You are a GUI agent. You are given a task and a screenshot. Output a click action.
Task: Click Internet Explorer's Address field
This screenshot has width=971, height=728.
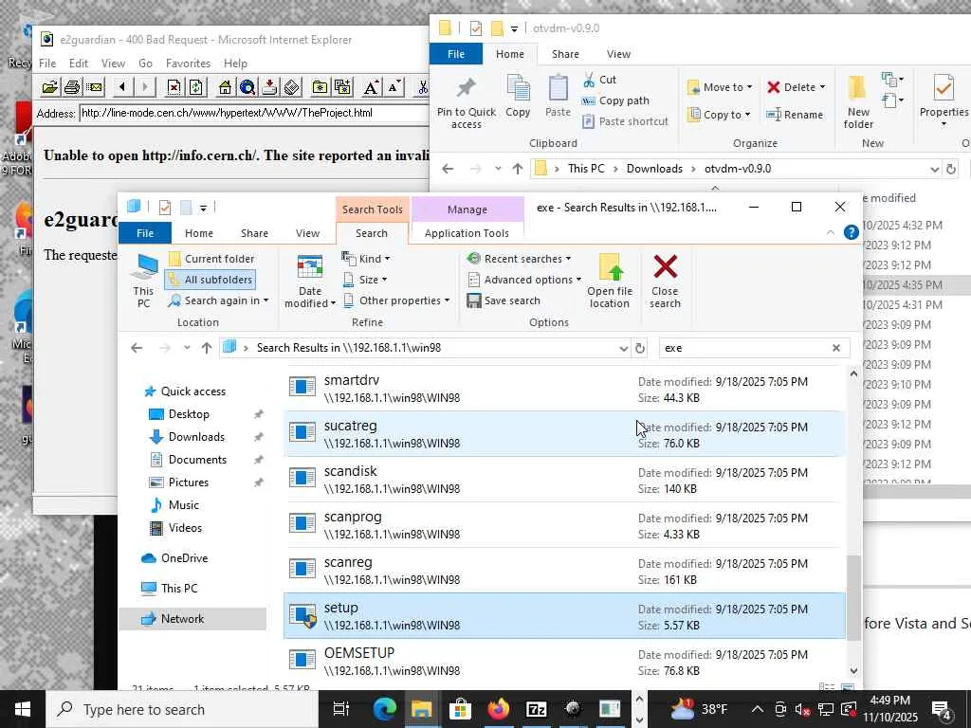[x=254, y=113]
